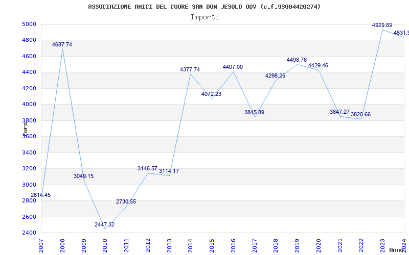Click the x-axis year 2015

coord(212,246)
